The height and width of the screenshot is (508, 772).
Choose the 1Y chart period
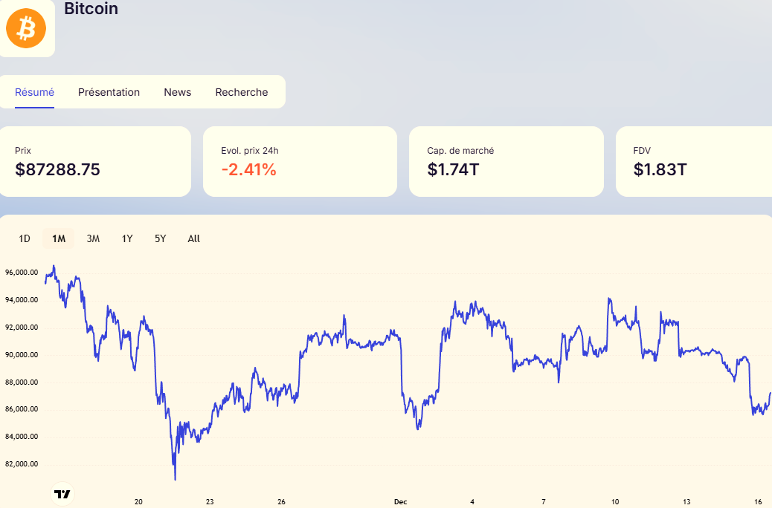(127, 238)
